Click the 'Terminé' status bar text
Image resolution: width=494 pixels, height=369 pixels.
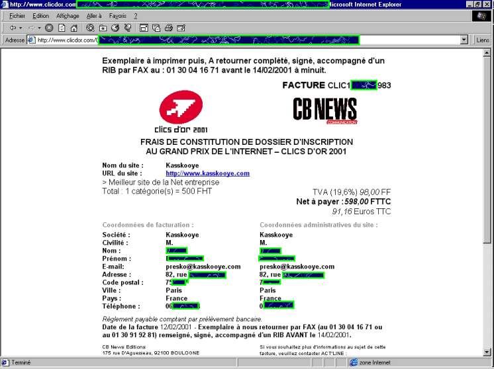point(21,362)
